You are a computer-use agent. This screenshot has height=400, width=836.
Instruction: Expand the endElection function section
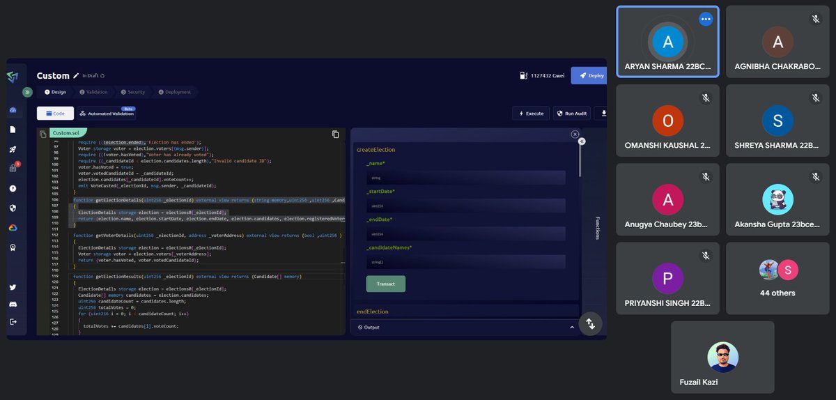465,311
